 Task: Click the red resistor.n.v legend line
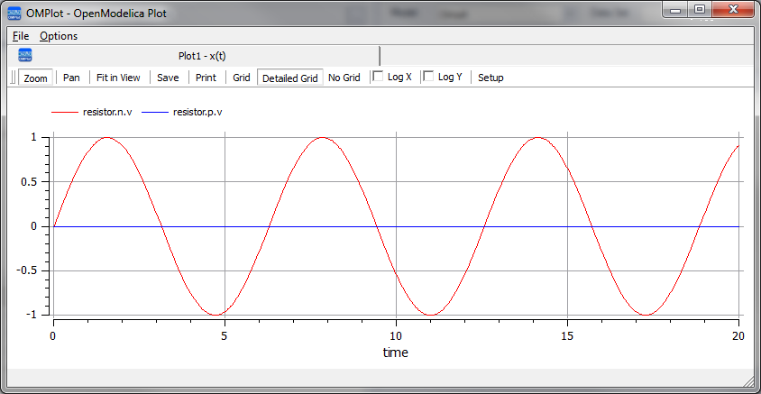point(65,113)
